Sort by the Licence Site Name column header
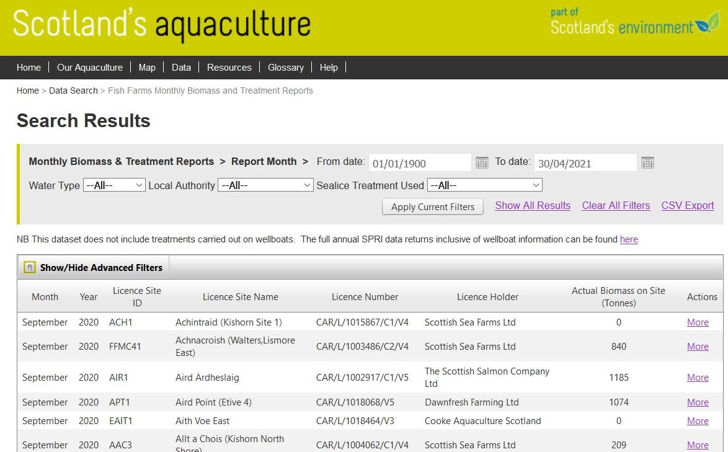Screen dimensions: 728x452 [240, 297]
